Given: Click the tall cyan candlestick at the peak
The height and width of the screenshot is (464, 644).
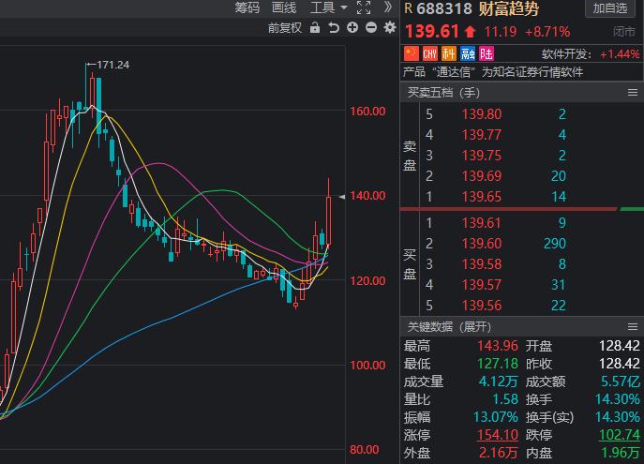Looking at the screenshot, I should tap(99, 106).
